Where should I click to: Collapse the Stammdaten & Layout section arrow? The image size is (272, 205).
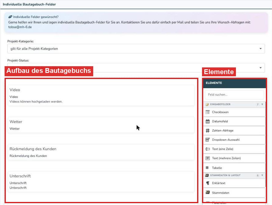tap(262, 175)
